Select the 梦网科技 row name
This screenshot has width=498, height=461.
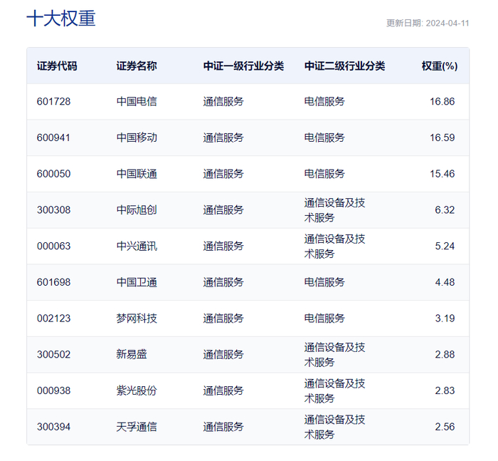point(137,318)
